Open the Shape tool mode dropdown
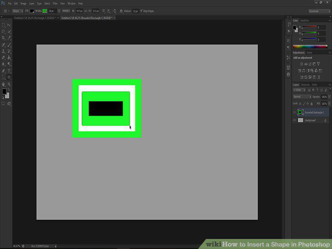Screen dimensions: 332x249 17,11
